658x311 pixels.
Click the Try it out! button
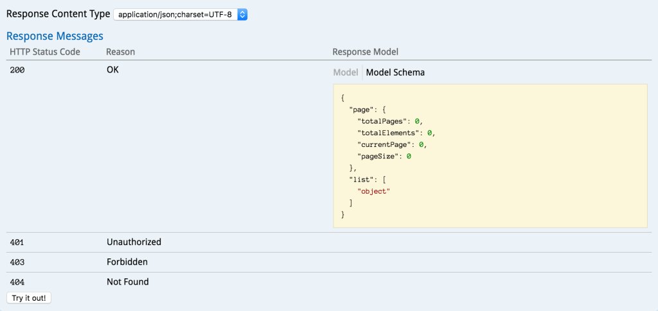pos(29,298)
